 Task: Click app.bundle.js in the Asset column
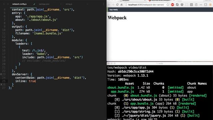point(122,92)
